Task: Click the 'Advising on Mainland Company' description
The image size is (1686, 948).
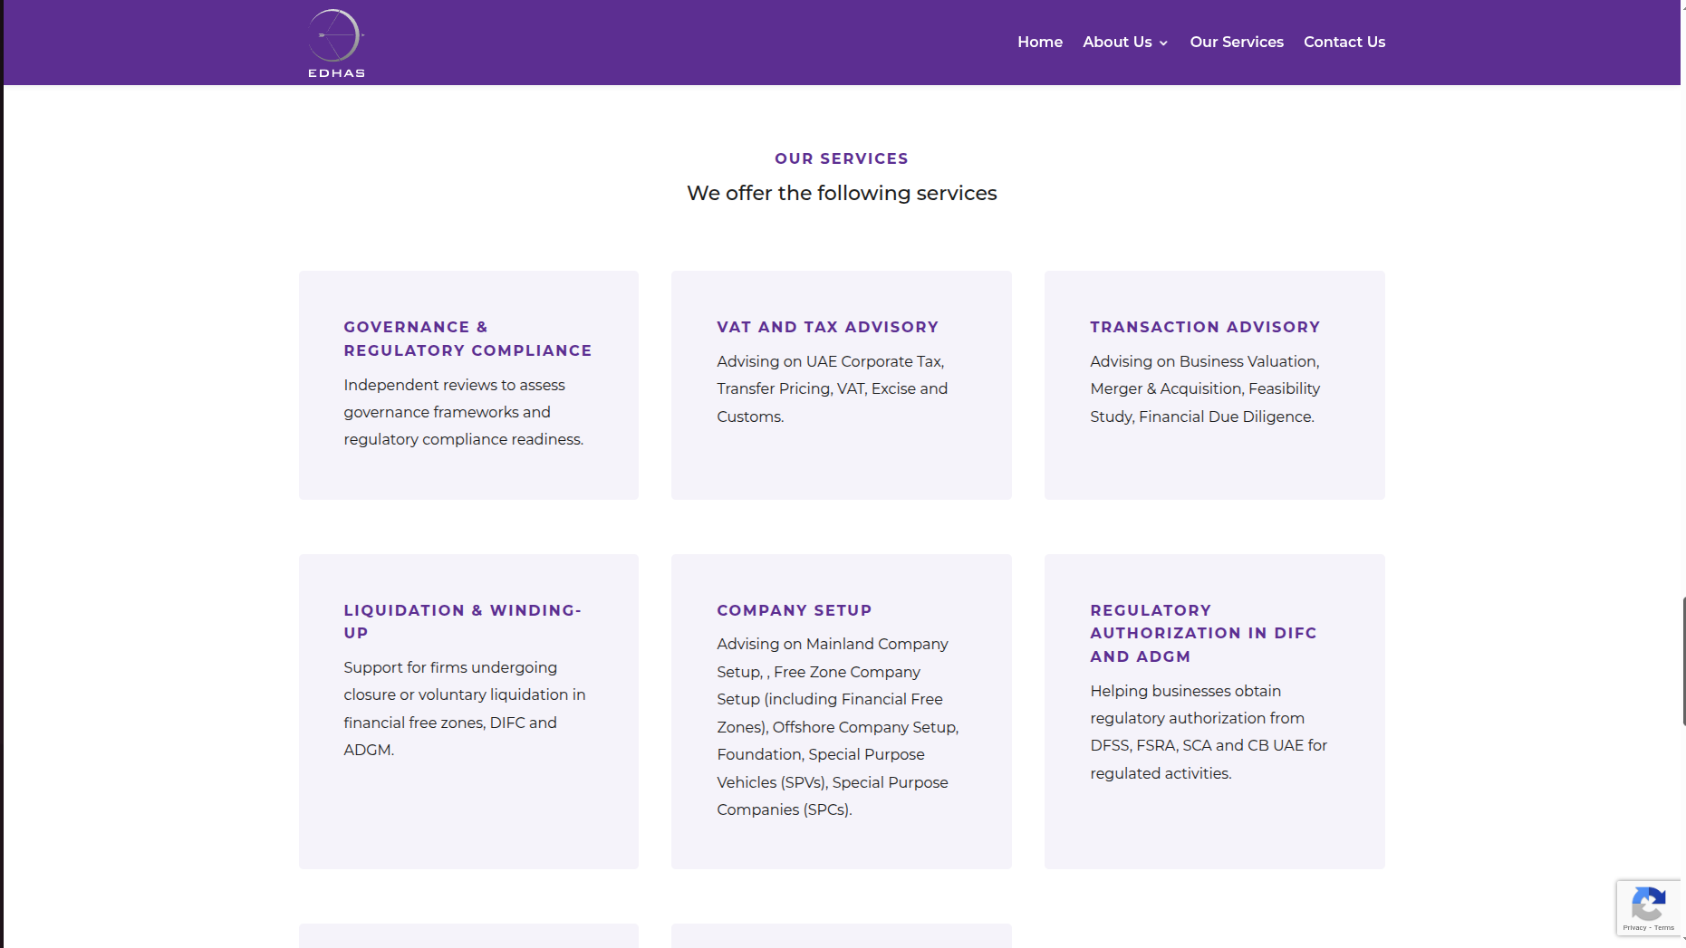Action: tap(837, 726)
